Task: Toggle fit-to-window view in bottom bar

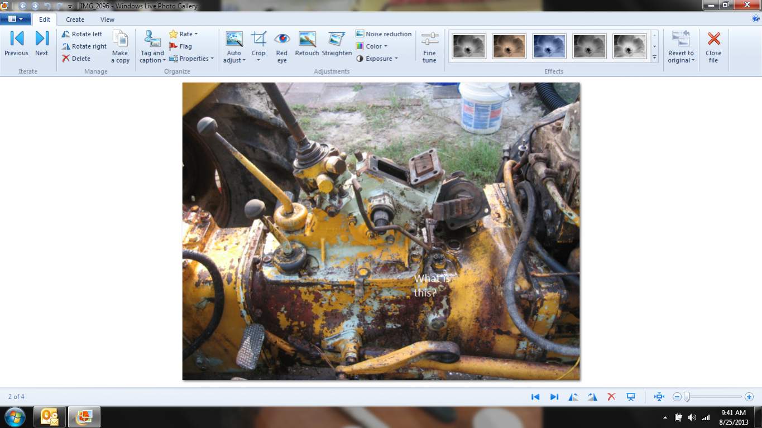Action: (x=659, y=397)
